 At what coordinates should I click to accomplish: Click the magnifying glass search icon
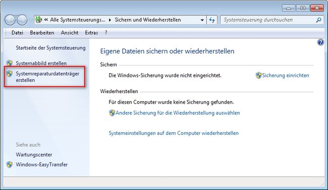coord(318,20)
